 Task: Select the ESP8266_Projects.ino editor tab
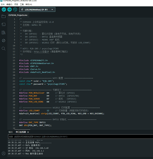point(18,15)
